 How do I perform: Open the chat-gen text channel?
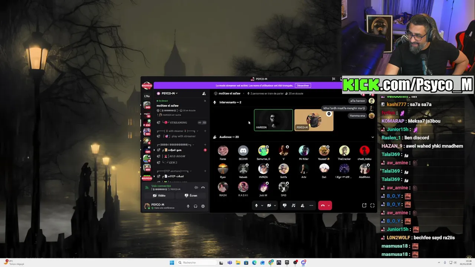(x=181, y=150)
